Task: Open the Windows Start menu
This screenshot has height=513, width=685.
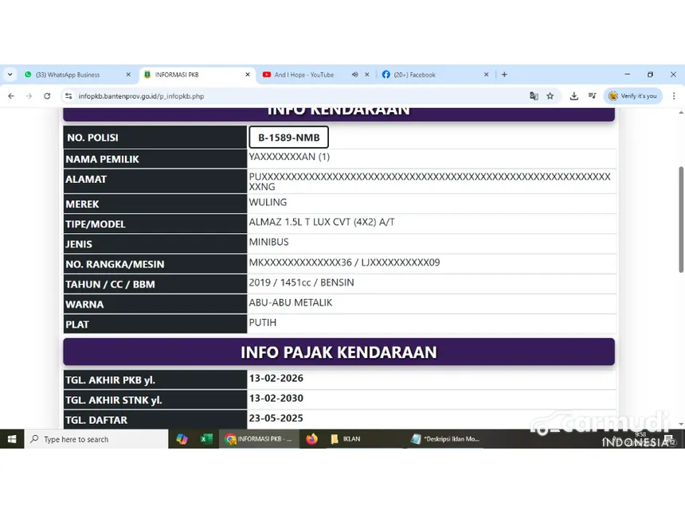Action: 12,439
